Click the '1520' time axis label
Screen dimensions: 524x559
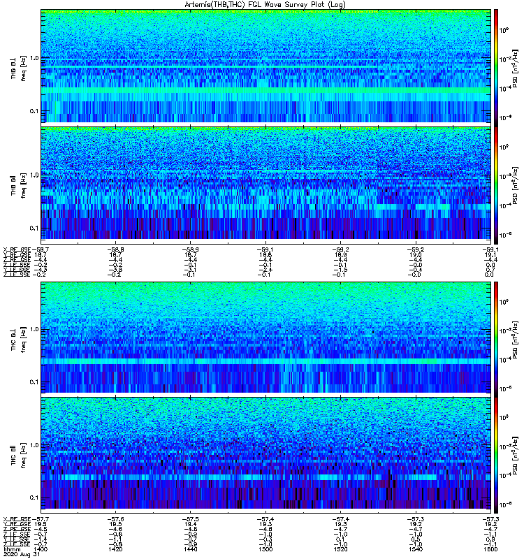341,549
